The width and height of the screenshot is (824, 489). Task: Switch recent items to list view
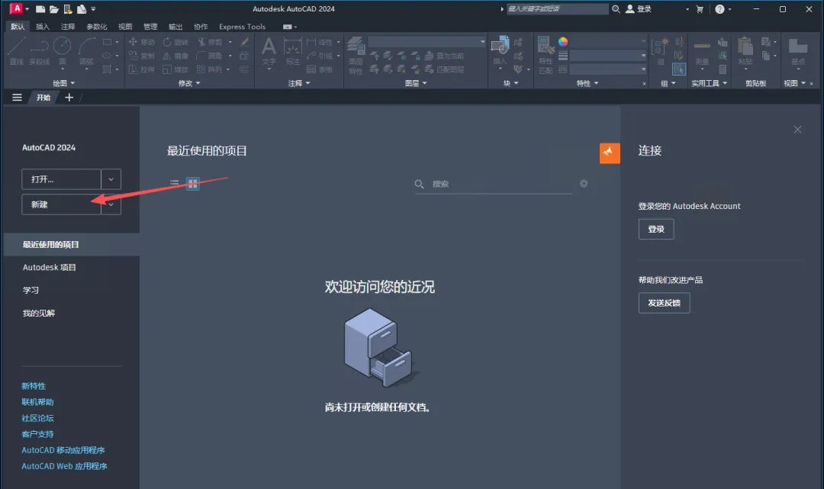tap(175, 183)
